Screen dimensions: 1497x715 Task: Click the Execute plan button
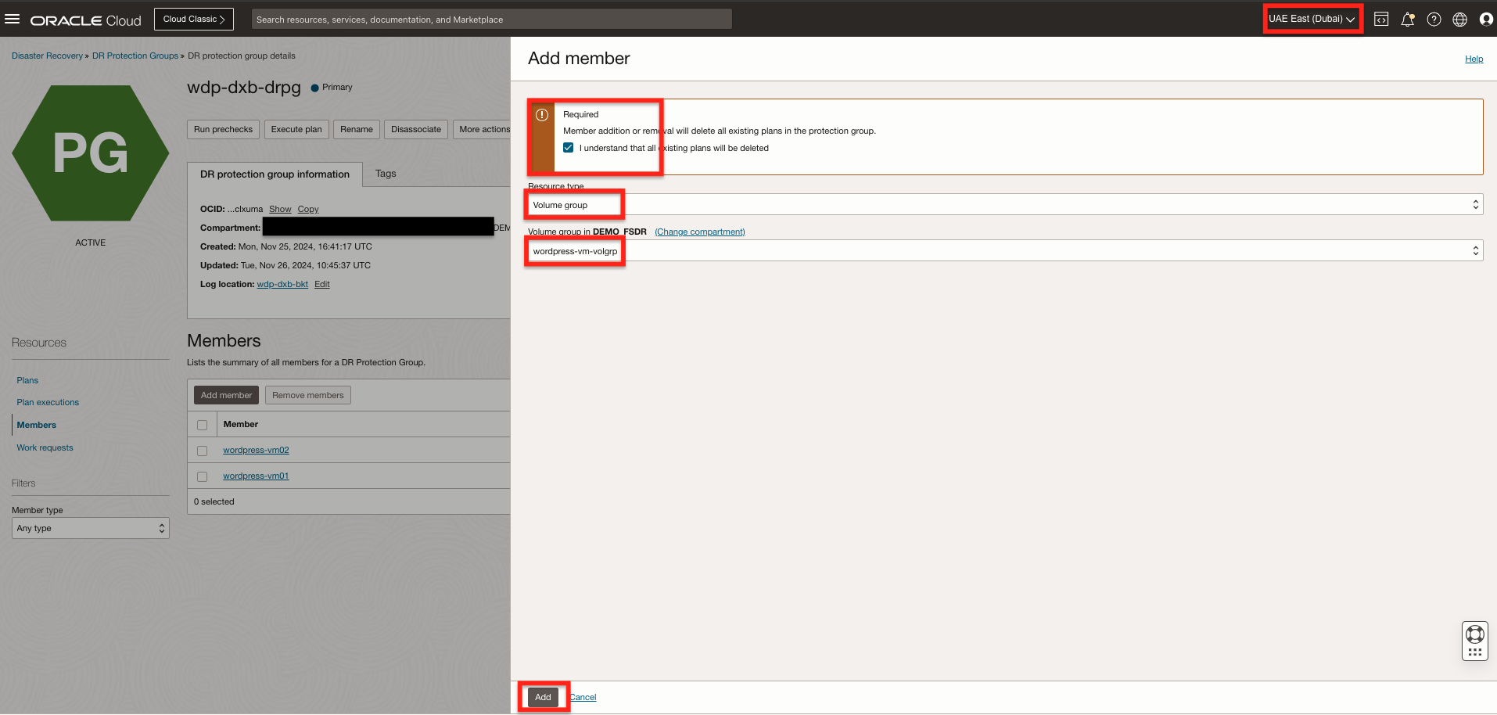296,129
